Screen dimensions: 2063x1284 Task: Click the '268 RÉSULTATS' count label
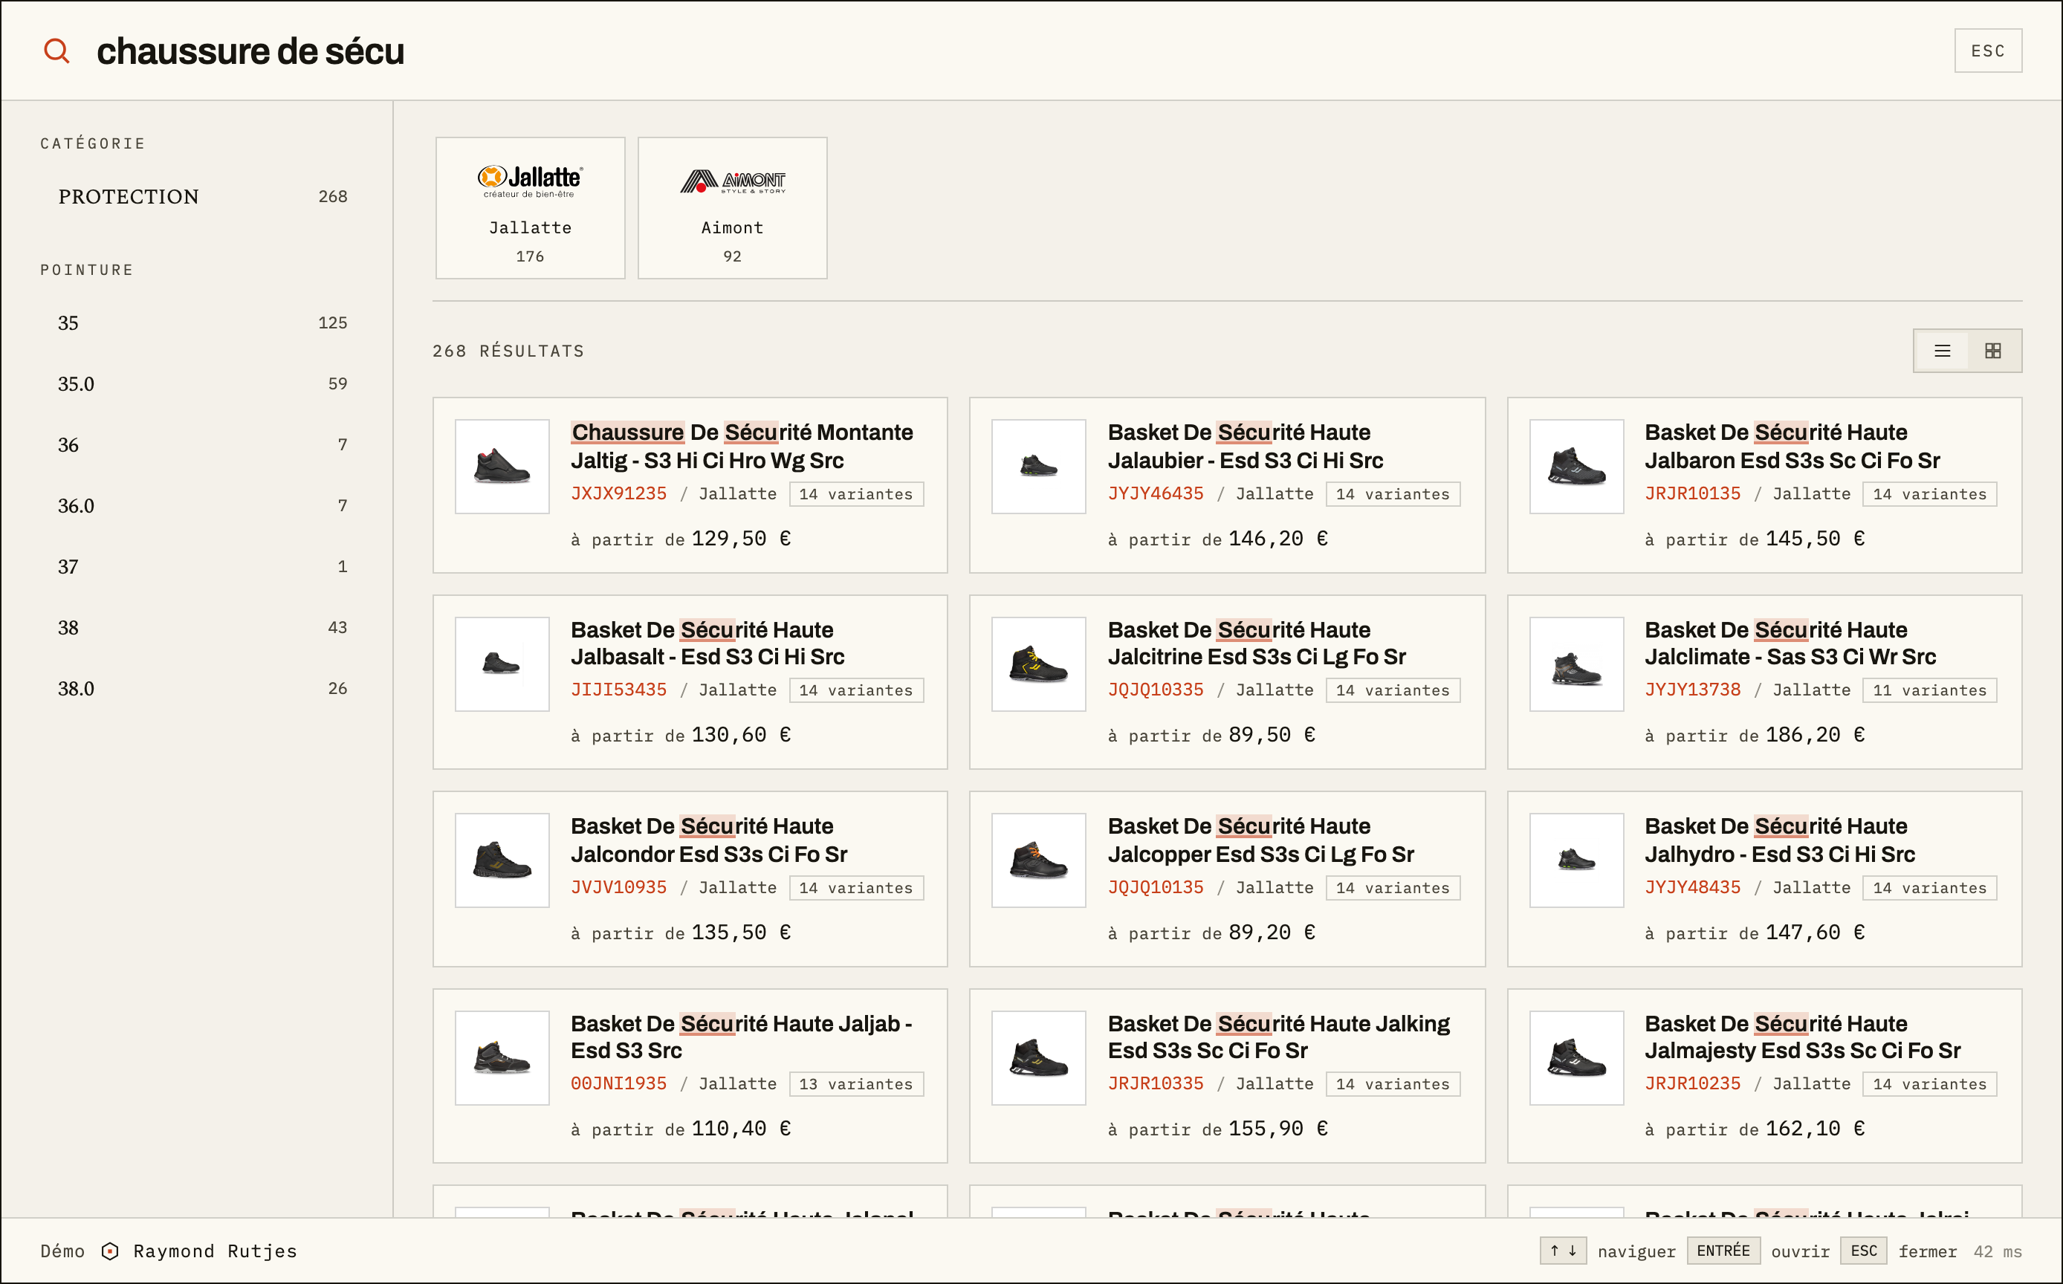click(508, 351)
